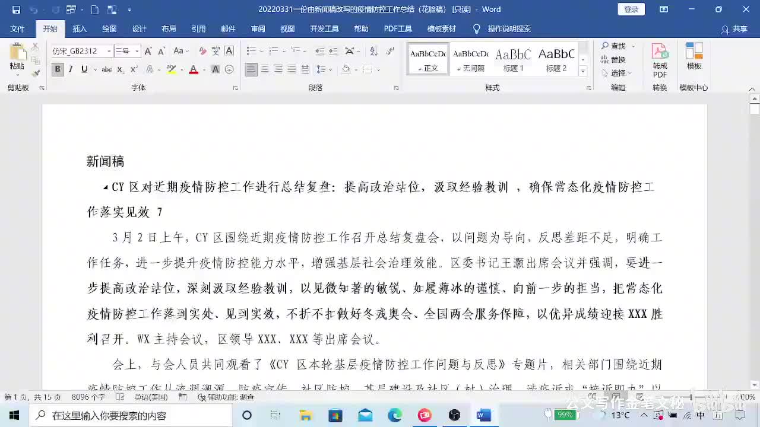Click the Sort A-Z icon
760x427 pixels.
[373, 52]
